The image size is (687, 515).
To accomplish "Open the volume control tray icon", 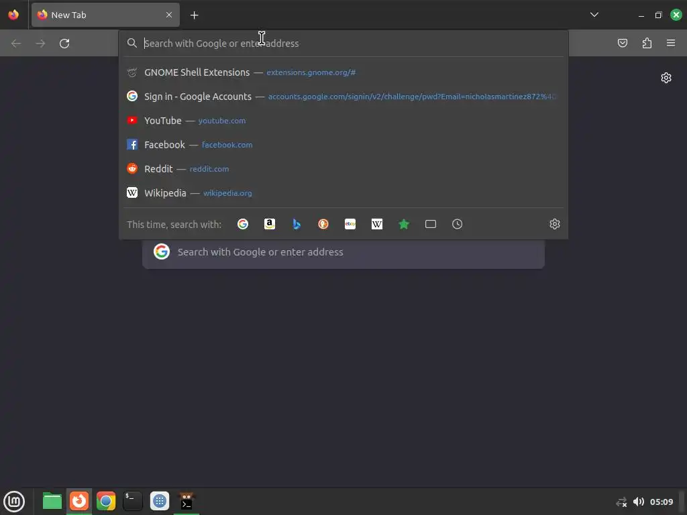I will point(639,502).
